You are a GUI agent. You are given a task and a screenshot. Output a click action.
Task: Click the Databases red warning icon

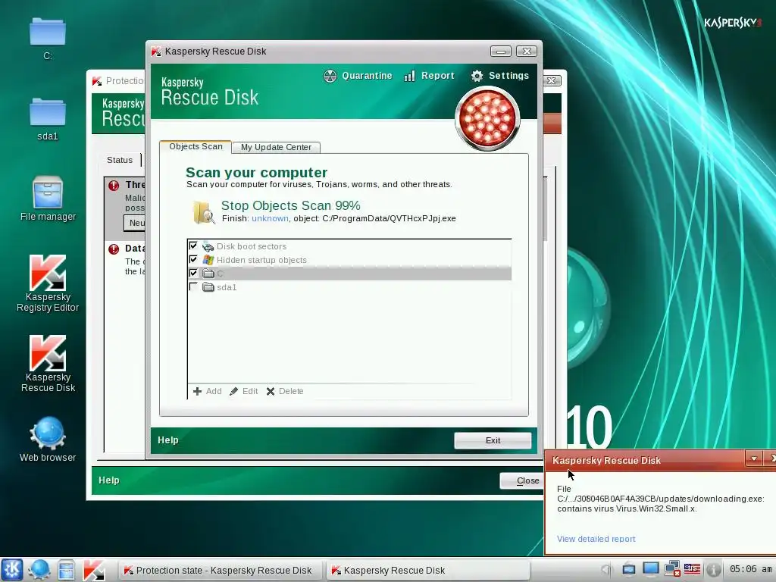click(114, 249)
